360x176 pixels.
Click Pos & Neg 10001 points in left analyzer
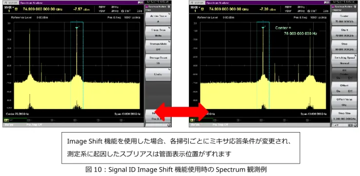coord(124,18)
